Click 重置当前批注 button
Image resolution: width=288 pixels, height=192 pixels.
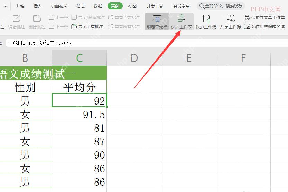(x=124, y=17)
